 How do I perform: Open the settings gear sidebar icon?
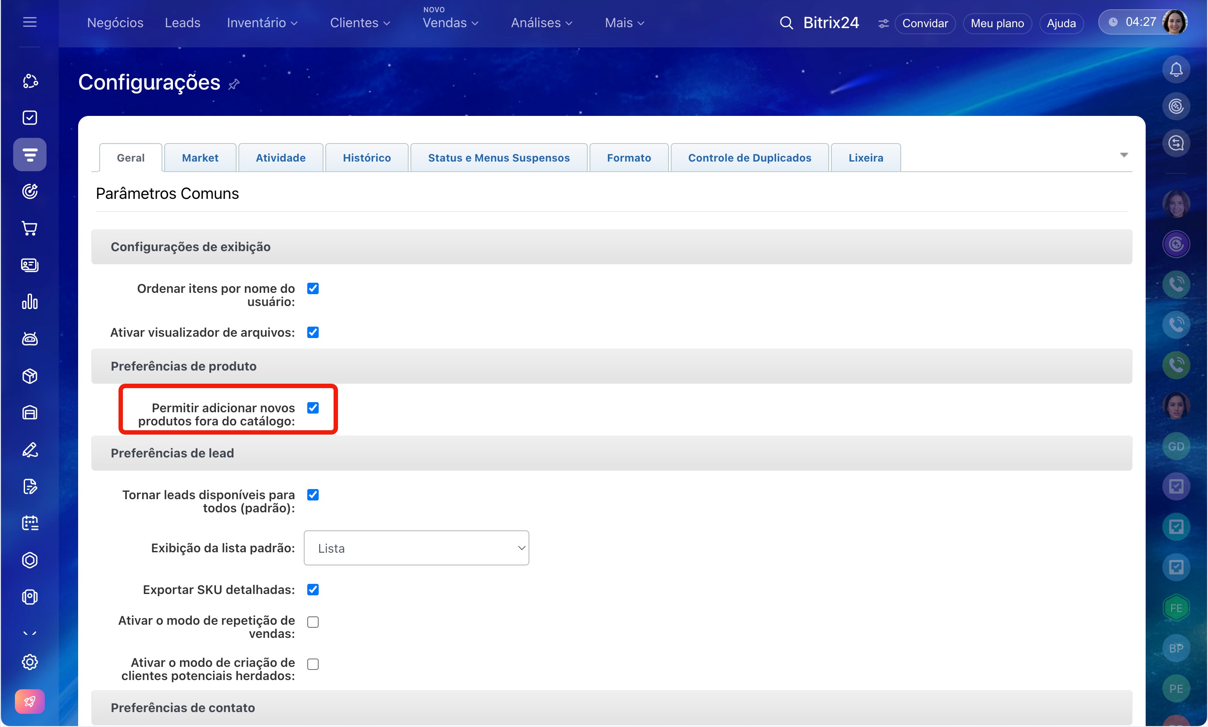(x=29, y=662)
